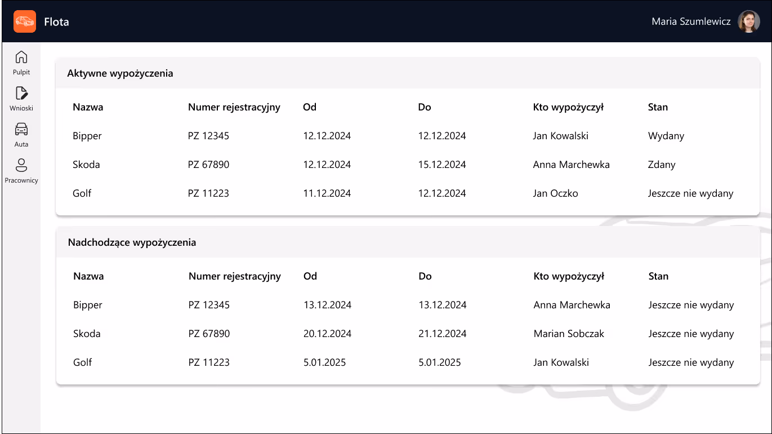Click the 20.12.2024 start date

[x=327, y=334]
